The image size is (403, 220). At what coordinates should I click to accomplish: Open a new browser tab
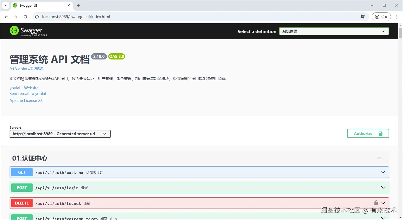pyautogui.click(x=78, y=5)
